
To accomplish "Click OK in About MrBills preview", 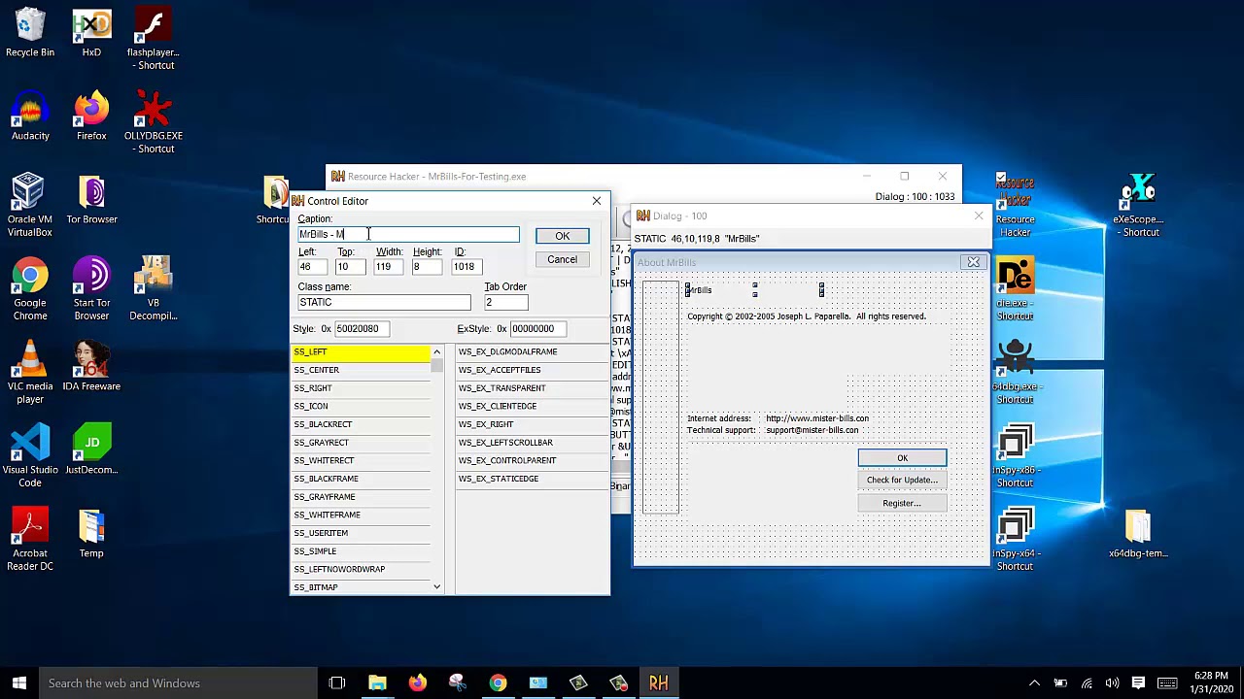I will coord(902,458).
